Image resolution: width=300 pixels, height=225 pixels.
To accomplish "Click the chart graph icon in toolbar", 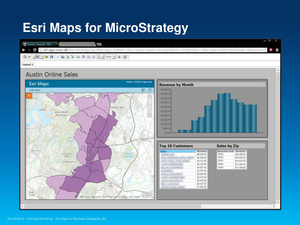I will 63,57.
